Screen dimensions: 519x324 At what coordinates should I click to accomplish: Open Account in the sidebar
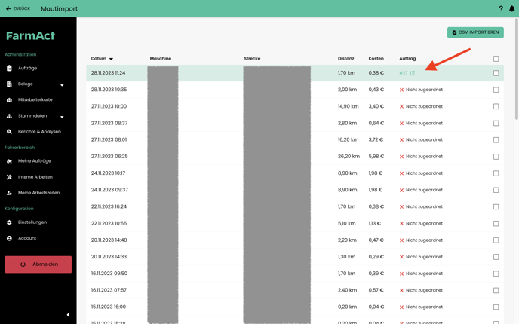[x=27, y=238]
